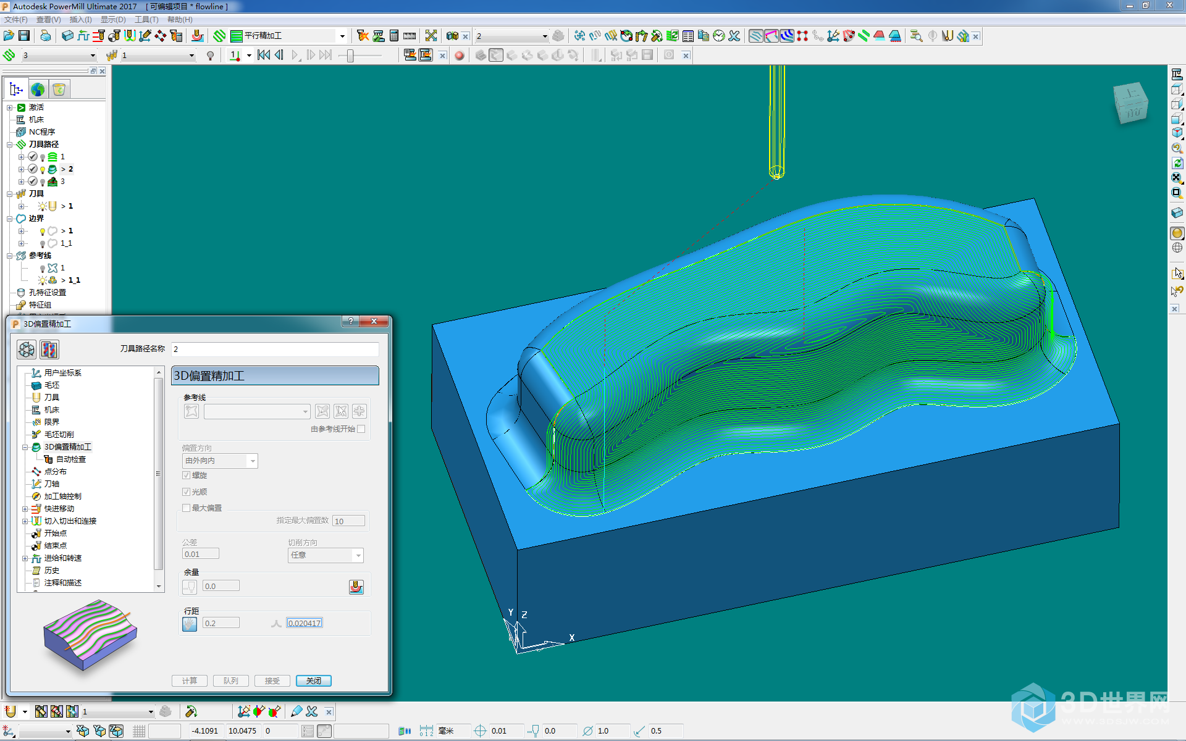
Task: Step simulation backward
Action: pos(279,56)
